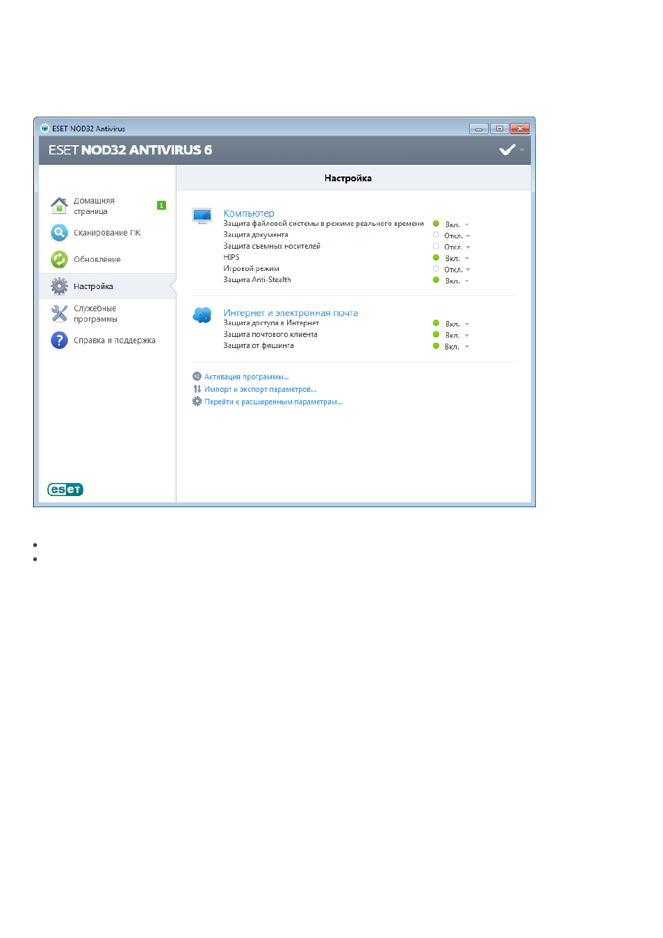Viewport: 663px width, 938px height.
Task: Click the arrows icon beside Импорт и экспорт
Action: (x=197, y=389)
